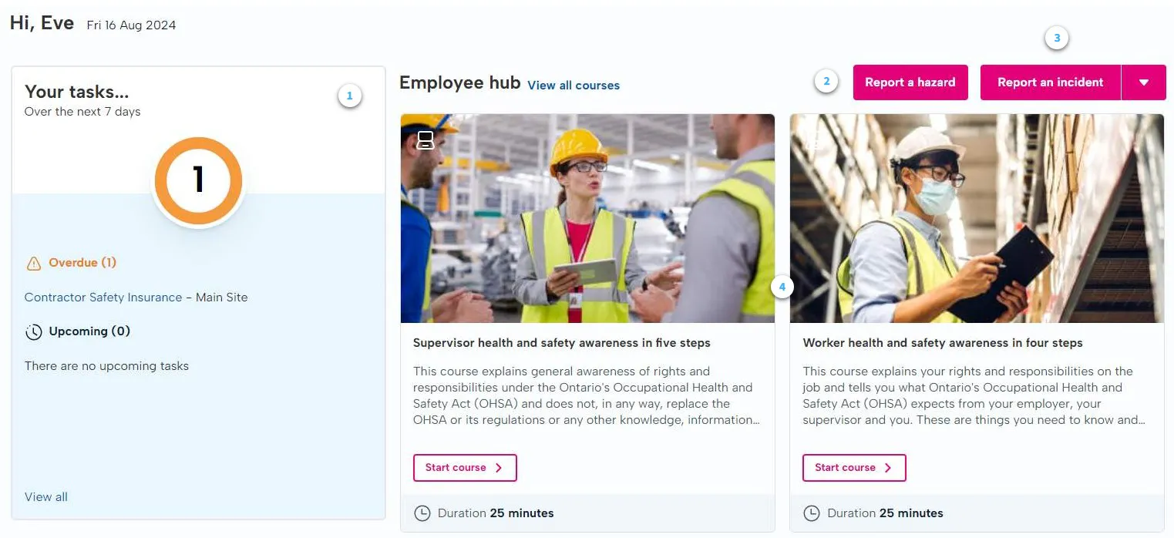Start the Worker health and safety course
The width and height of the screenshot is (1174, 538).
853,468
